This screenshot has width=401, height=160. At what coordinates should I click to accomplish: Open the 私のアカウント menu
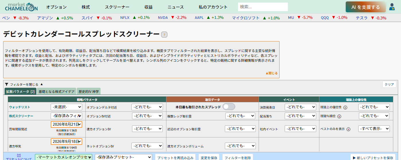(x=213, y=7)
